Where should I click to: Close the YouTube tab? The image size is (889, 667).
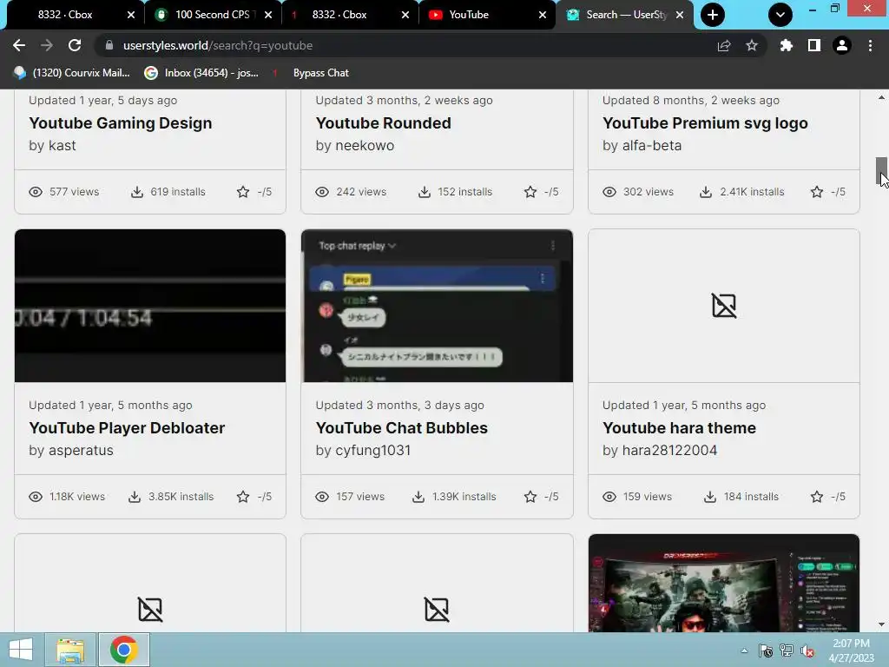pyautogui.click(x=543, y=15)
